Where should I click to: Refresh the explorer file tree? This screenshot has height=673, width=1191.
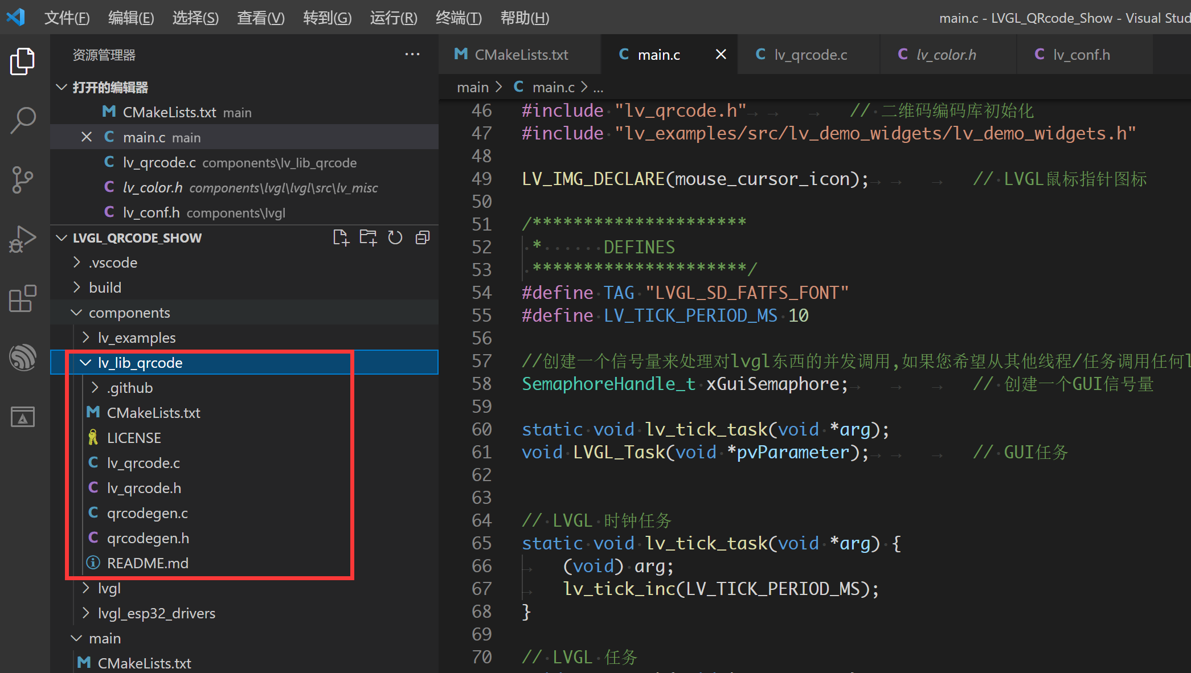395,237
